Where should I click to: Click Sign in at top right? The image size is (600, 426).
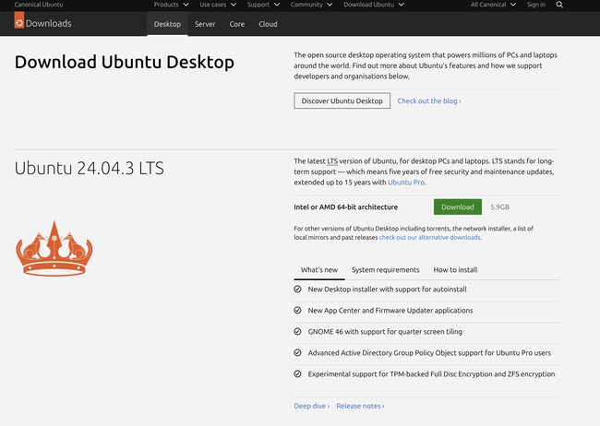click(x=536, y=5)
